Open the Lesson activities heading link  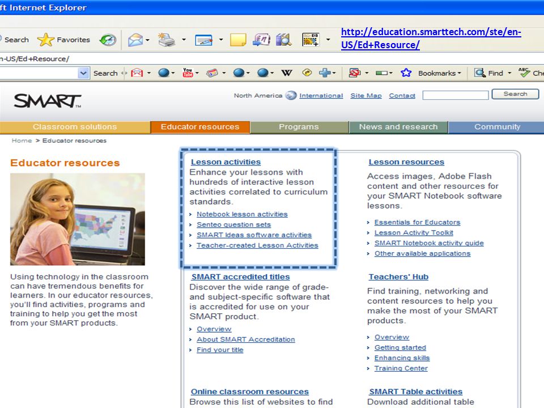[226, 162]
